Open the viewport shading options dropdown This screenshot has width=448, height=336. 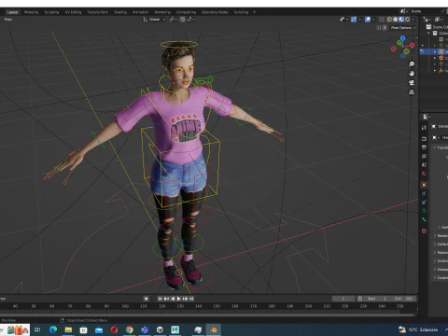pyautogui.click(x=413, y=20)
